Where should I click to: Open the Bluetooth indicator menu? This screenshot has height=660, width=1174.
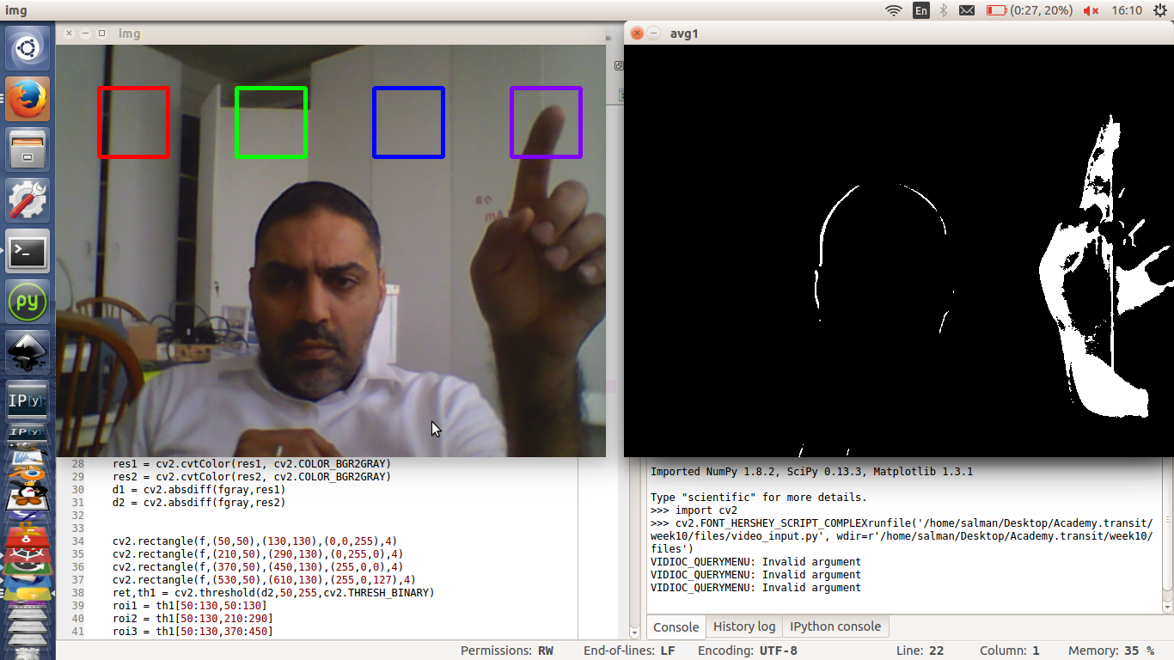pos(943,10)
